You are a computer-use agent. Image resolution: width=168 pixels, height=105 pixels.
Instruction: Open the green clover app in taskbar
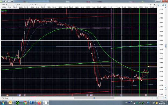(17, 103)
